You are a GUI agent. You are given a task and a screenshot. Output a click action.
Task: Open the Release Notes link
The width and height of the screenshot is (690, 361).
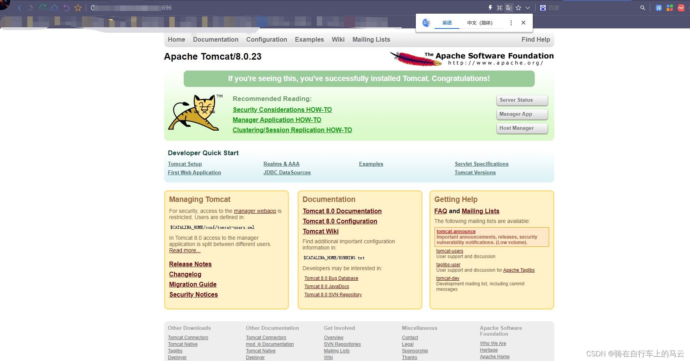coord(190,264)
